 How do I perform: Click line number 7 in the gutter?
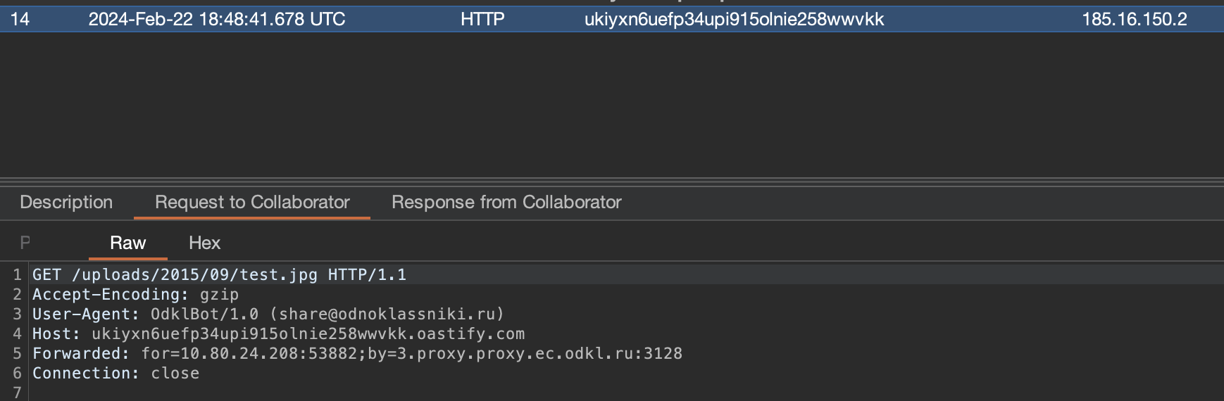click(17, 392)
